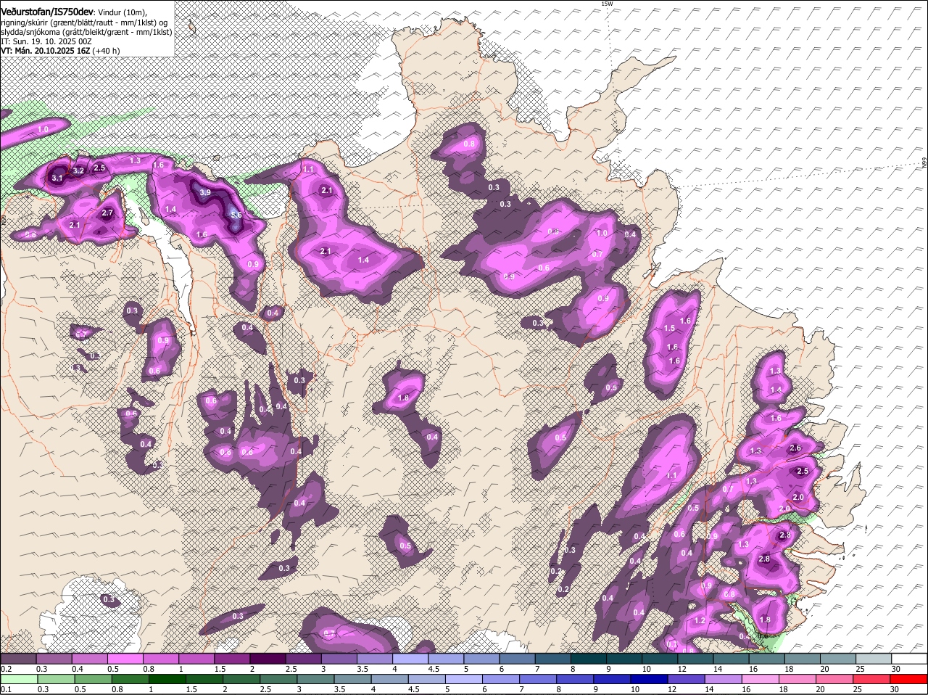Click the 2.5 value just below 2.6
The image size is (928, 695).
click(802, 471)
